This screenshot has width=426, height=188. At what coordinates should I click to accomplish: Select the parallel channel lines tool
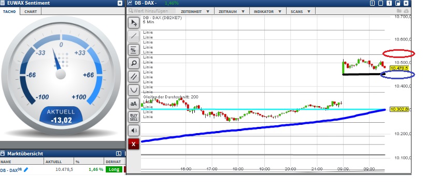(133, 77)
